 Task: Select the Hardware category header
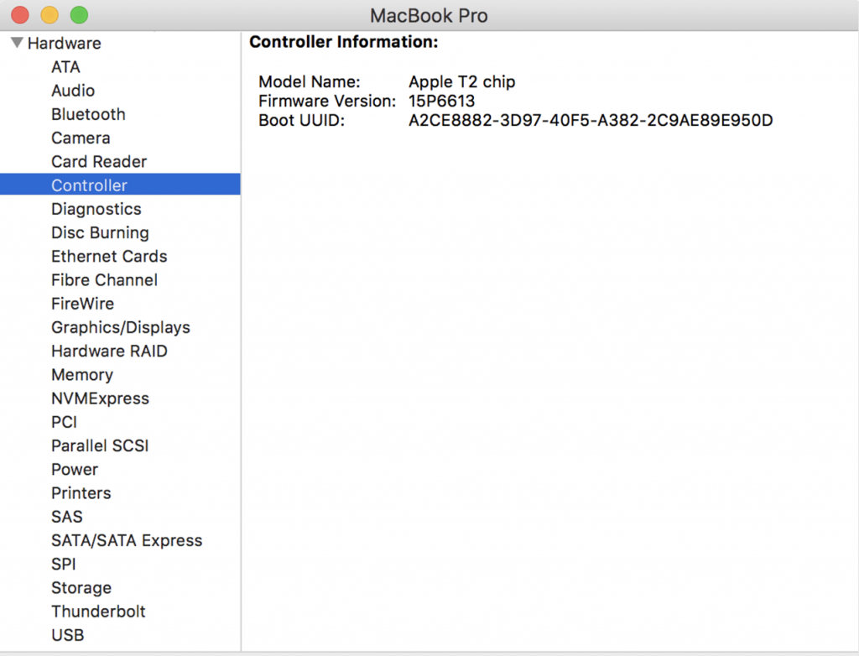click(64, 44)
